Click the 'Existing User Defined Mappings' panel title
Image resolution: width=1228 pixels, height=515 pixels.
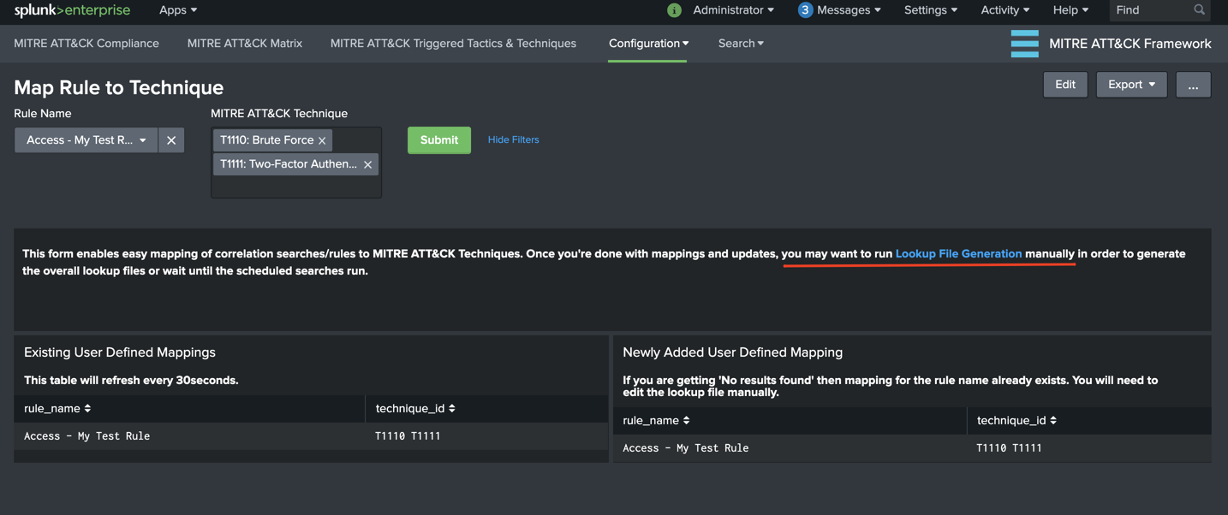[120, 352]
